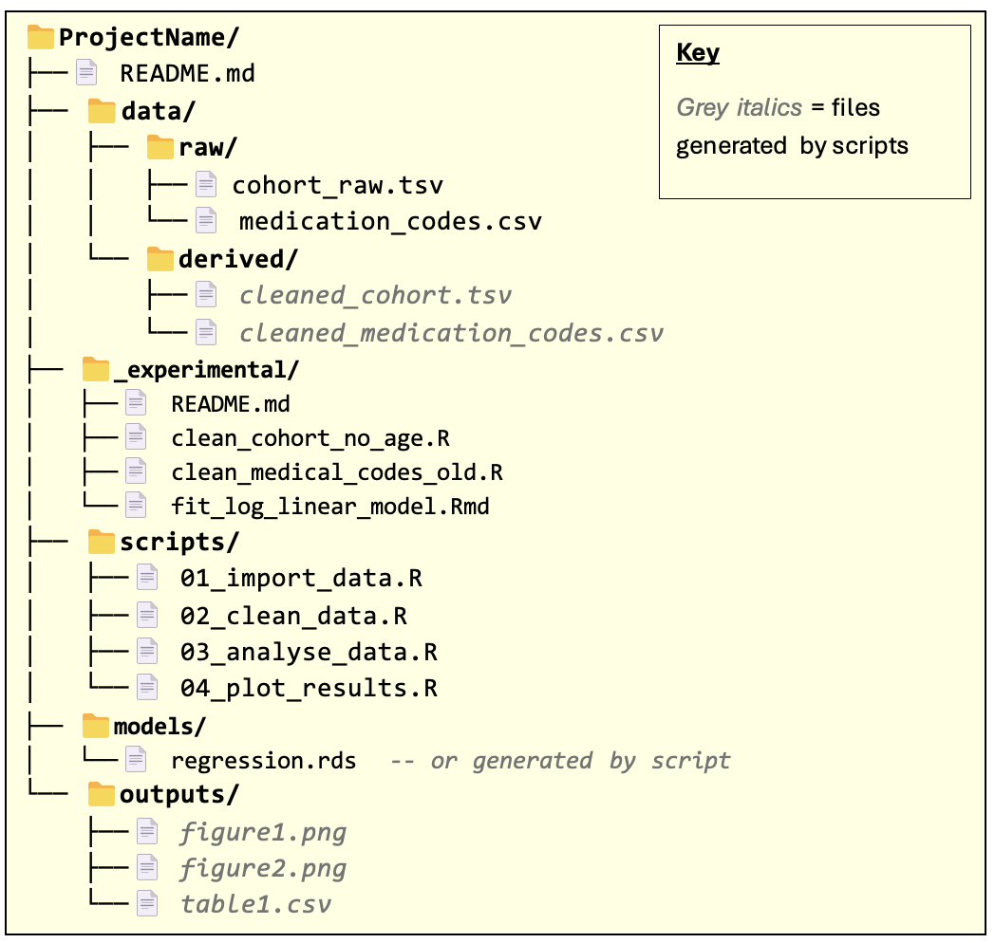This screenshot has width=995, height=943.
Task: Open cleaned_medication_codes.csv file
Action: pyautogui.click(x=451, y=333)
